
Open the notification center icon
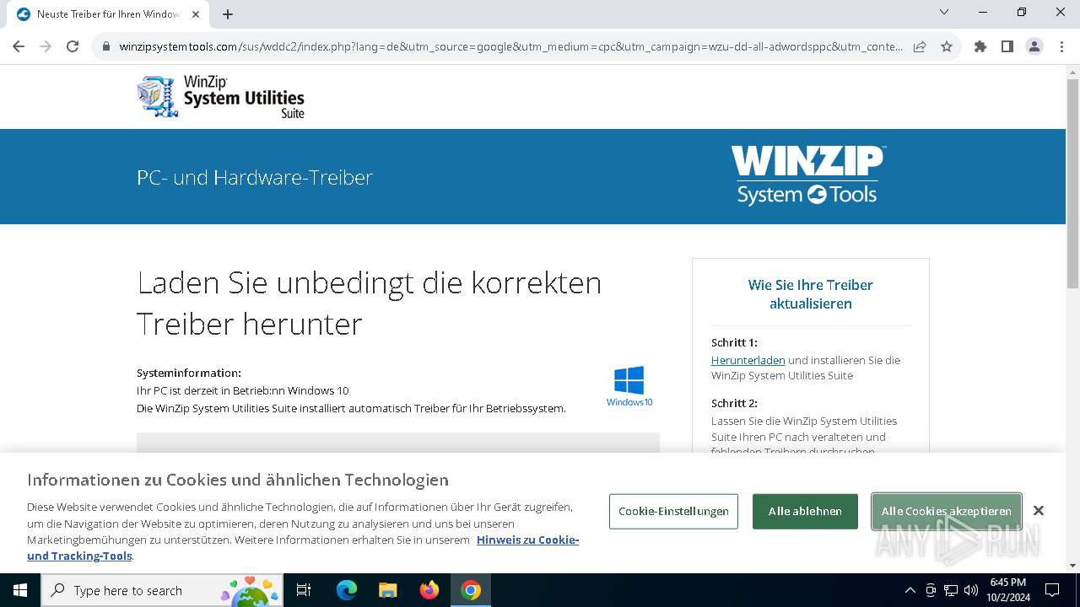tap(1052, 590)
